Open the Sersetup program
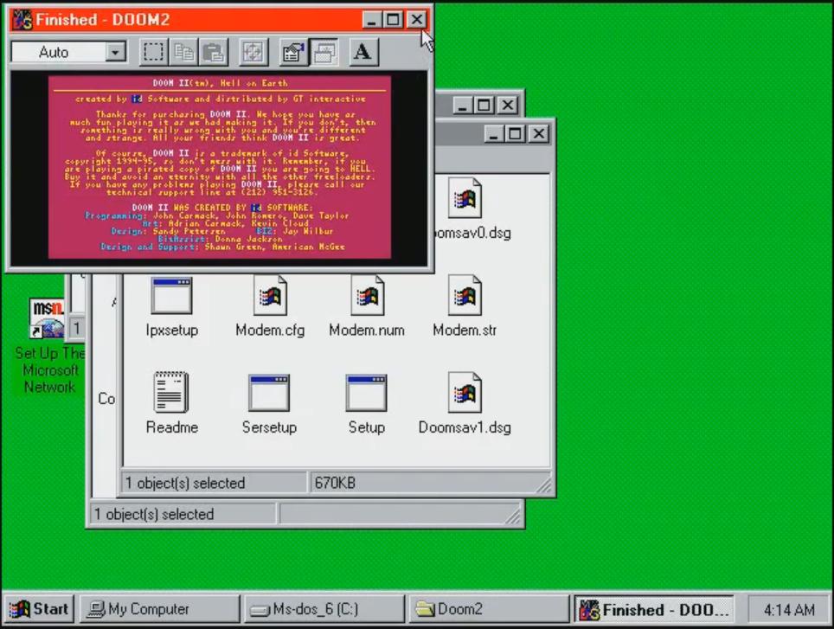This screenshot has width=834, height=629. click(269, 394)
